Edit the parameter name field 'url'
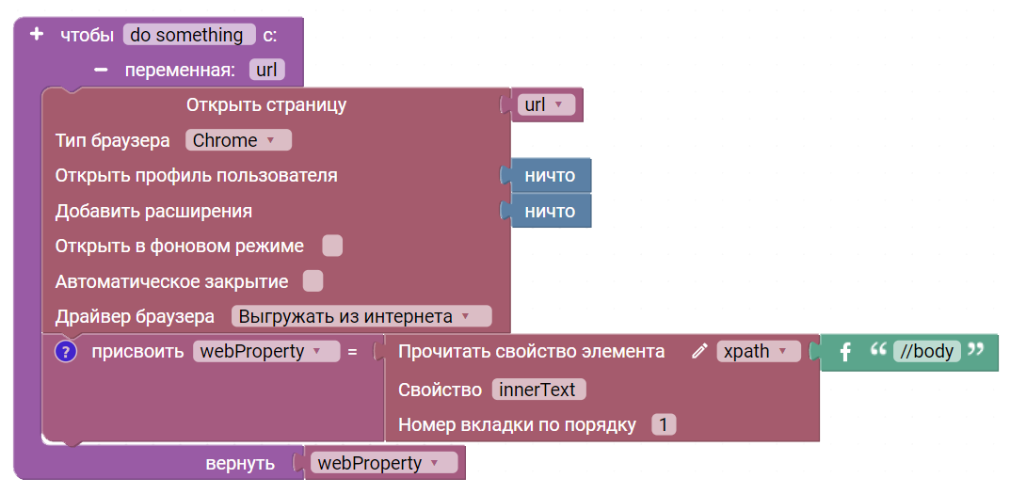Screen dimensions: 1010x494 coord(266,70)
